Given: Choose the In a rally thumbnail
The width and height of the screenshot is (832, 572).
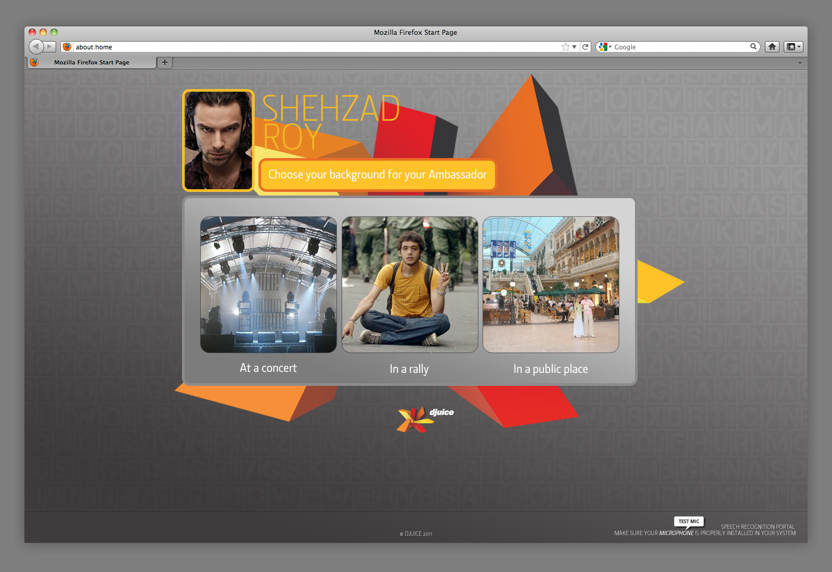Looking at the screenshot, I should [410, 284].
